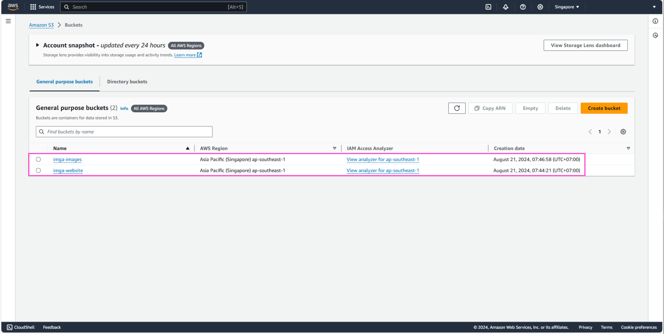Image resolution: width=664 pixels, height=334 pixels.
Task: Toggle the left hamburger navigation menu
Action: point(8,21)
